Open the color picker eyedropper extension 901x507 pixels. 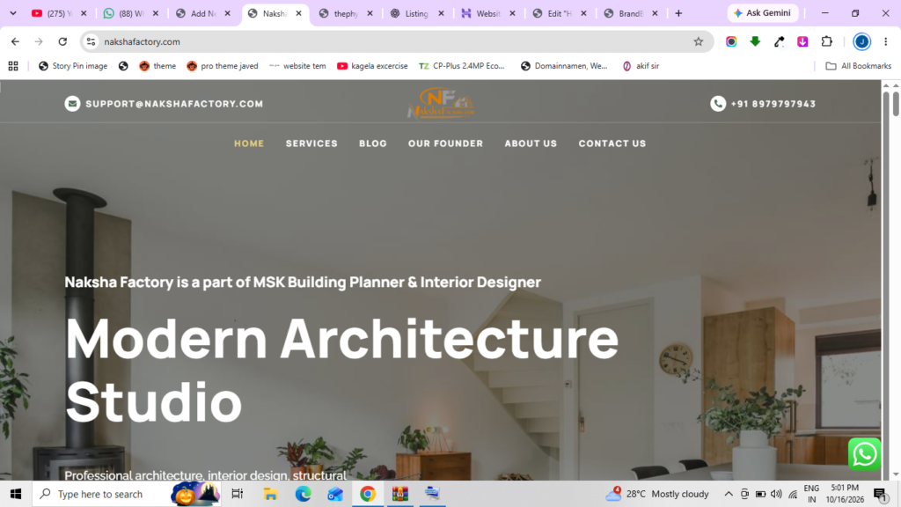click(780, 41)
